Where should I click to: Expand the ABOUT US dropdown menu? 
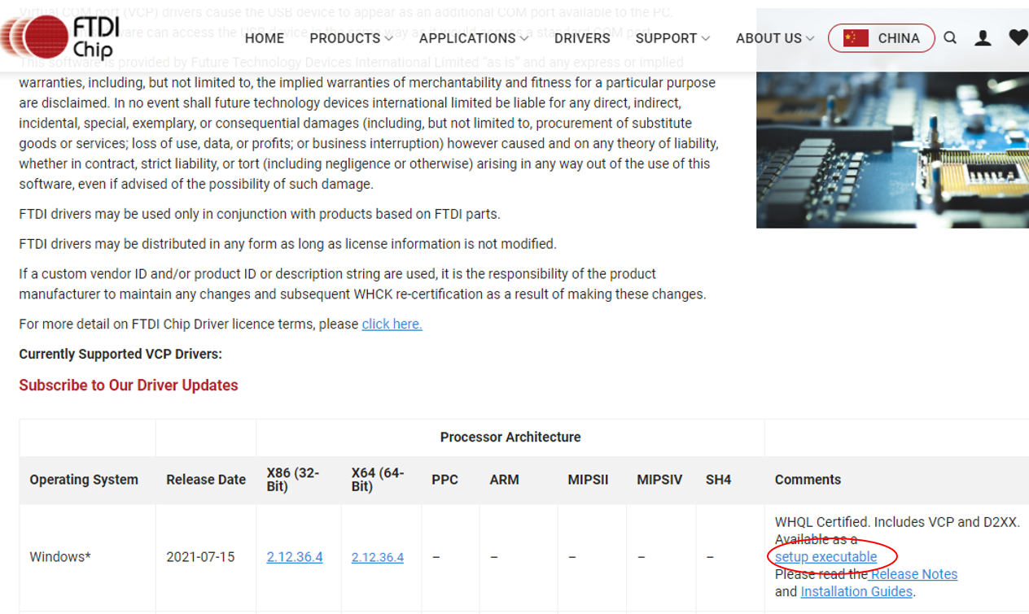pos(775,38)
